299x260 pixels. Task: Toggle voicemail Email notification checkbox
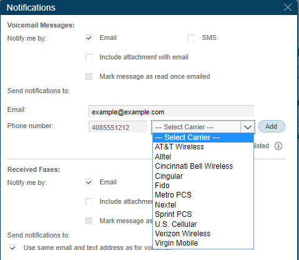click(89, 38)
